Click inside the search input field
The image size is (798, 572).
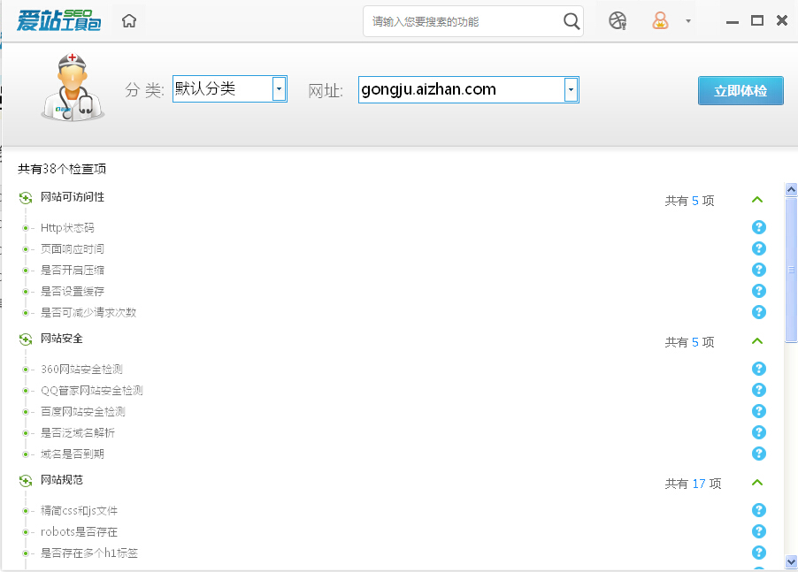(460, 20)
